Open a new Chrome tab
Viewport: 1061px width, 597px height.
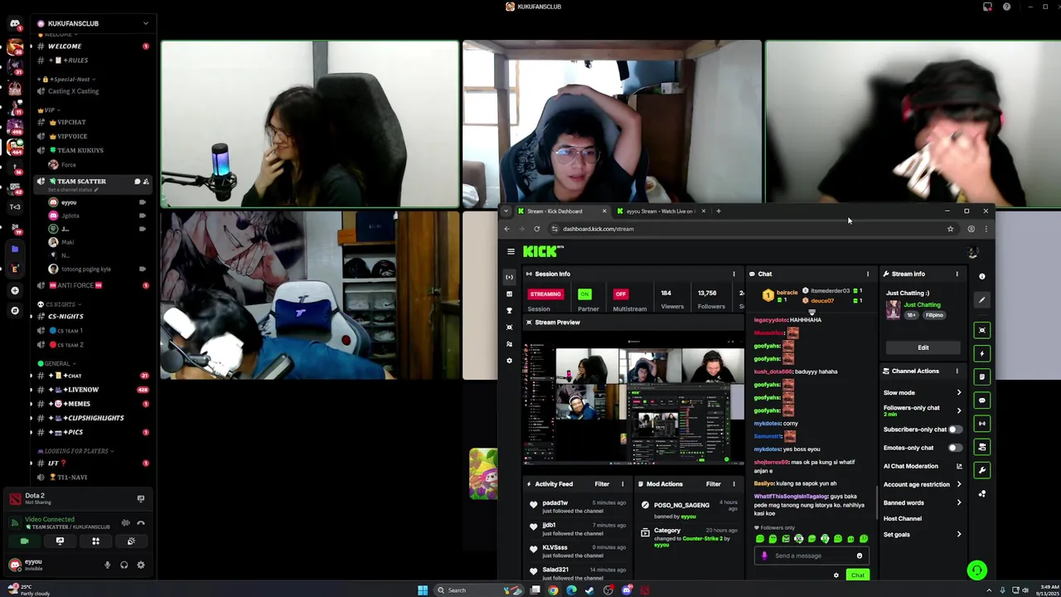pyautogui.click(x=719, y=211)
